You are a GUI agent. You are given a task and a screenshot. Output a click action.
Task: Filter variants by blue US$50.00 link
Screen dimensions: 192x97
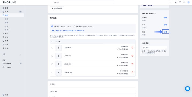73,30
